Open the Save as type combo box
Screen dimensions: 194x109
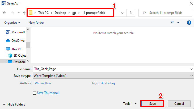(x=113, y=76)
